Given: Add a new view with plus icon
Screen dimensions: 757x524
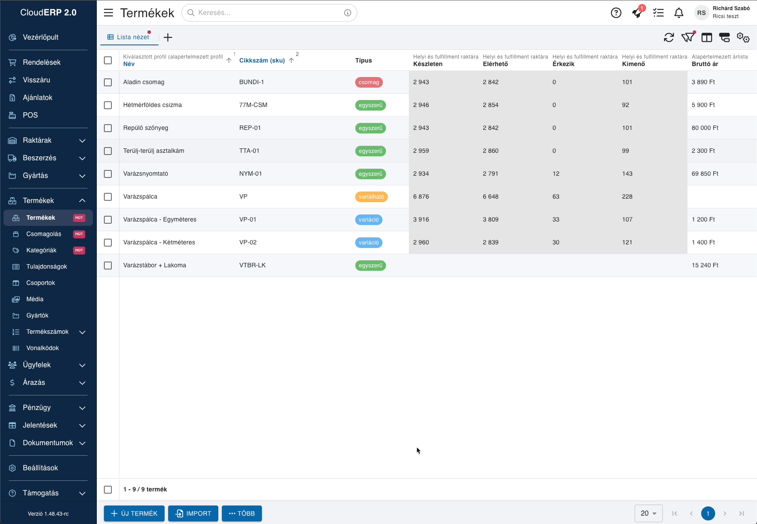Looking at the screenshot, I should tap(168, 37).
